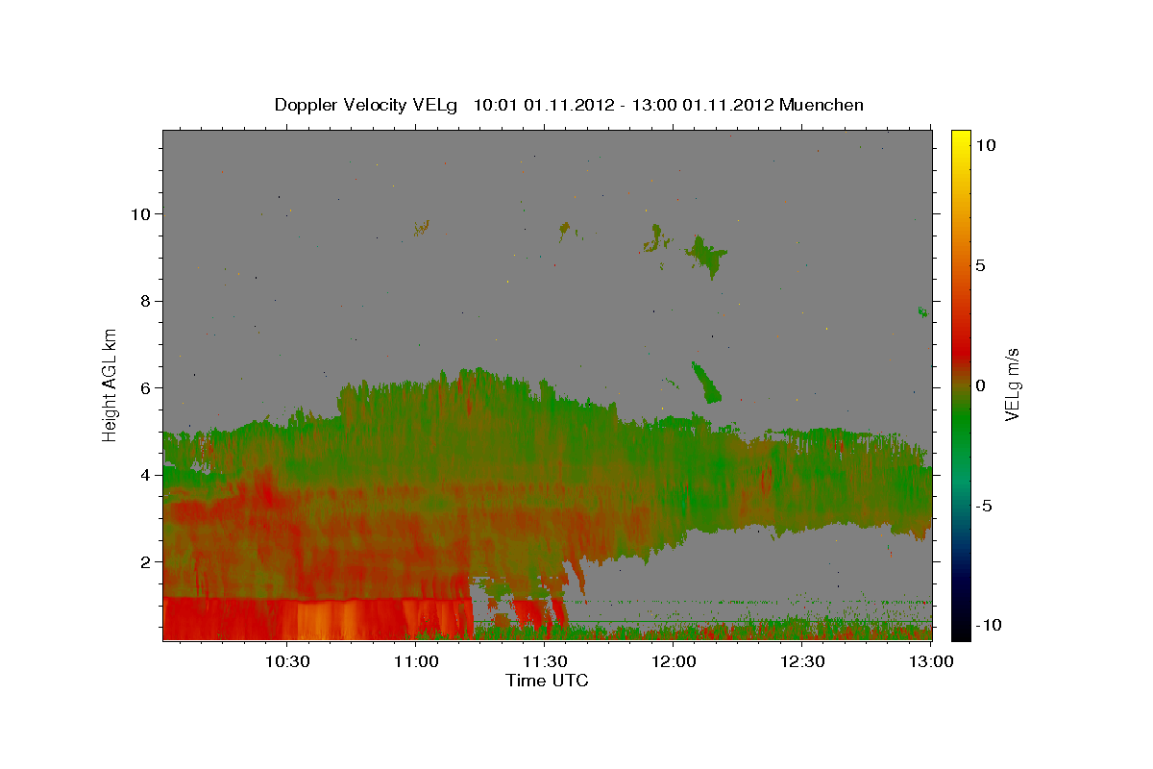Click the 11:00 time tick label
The height and width of the screenshot is (769, 1153).
click(417, 661)
